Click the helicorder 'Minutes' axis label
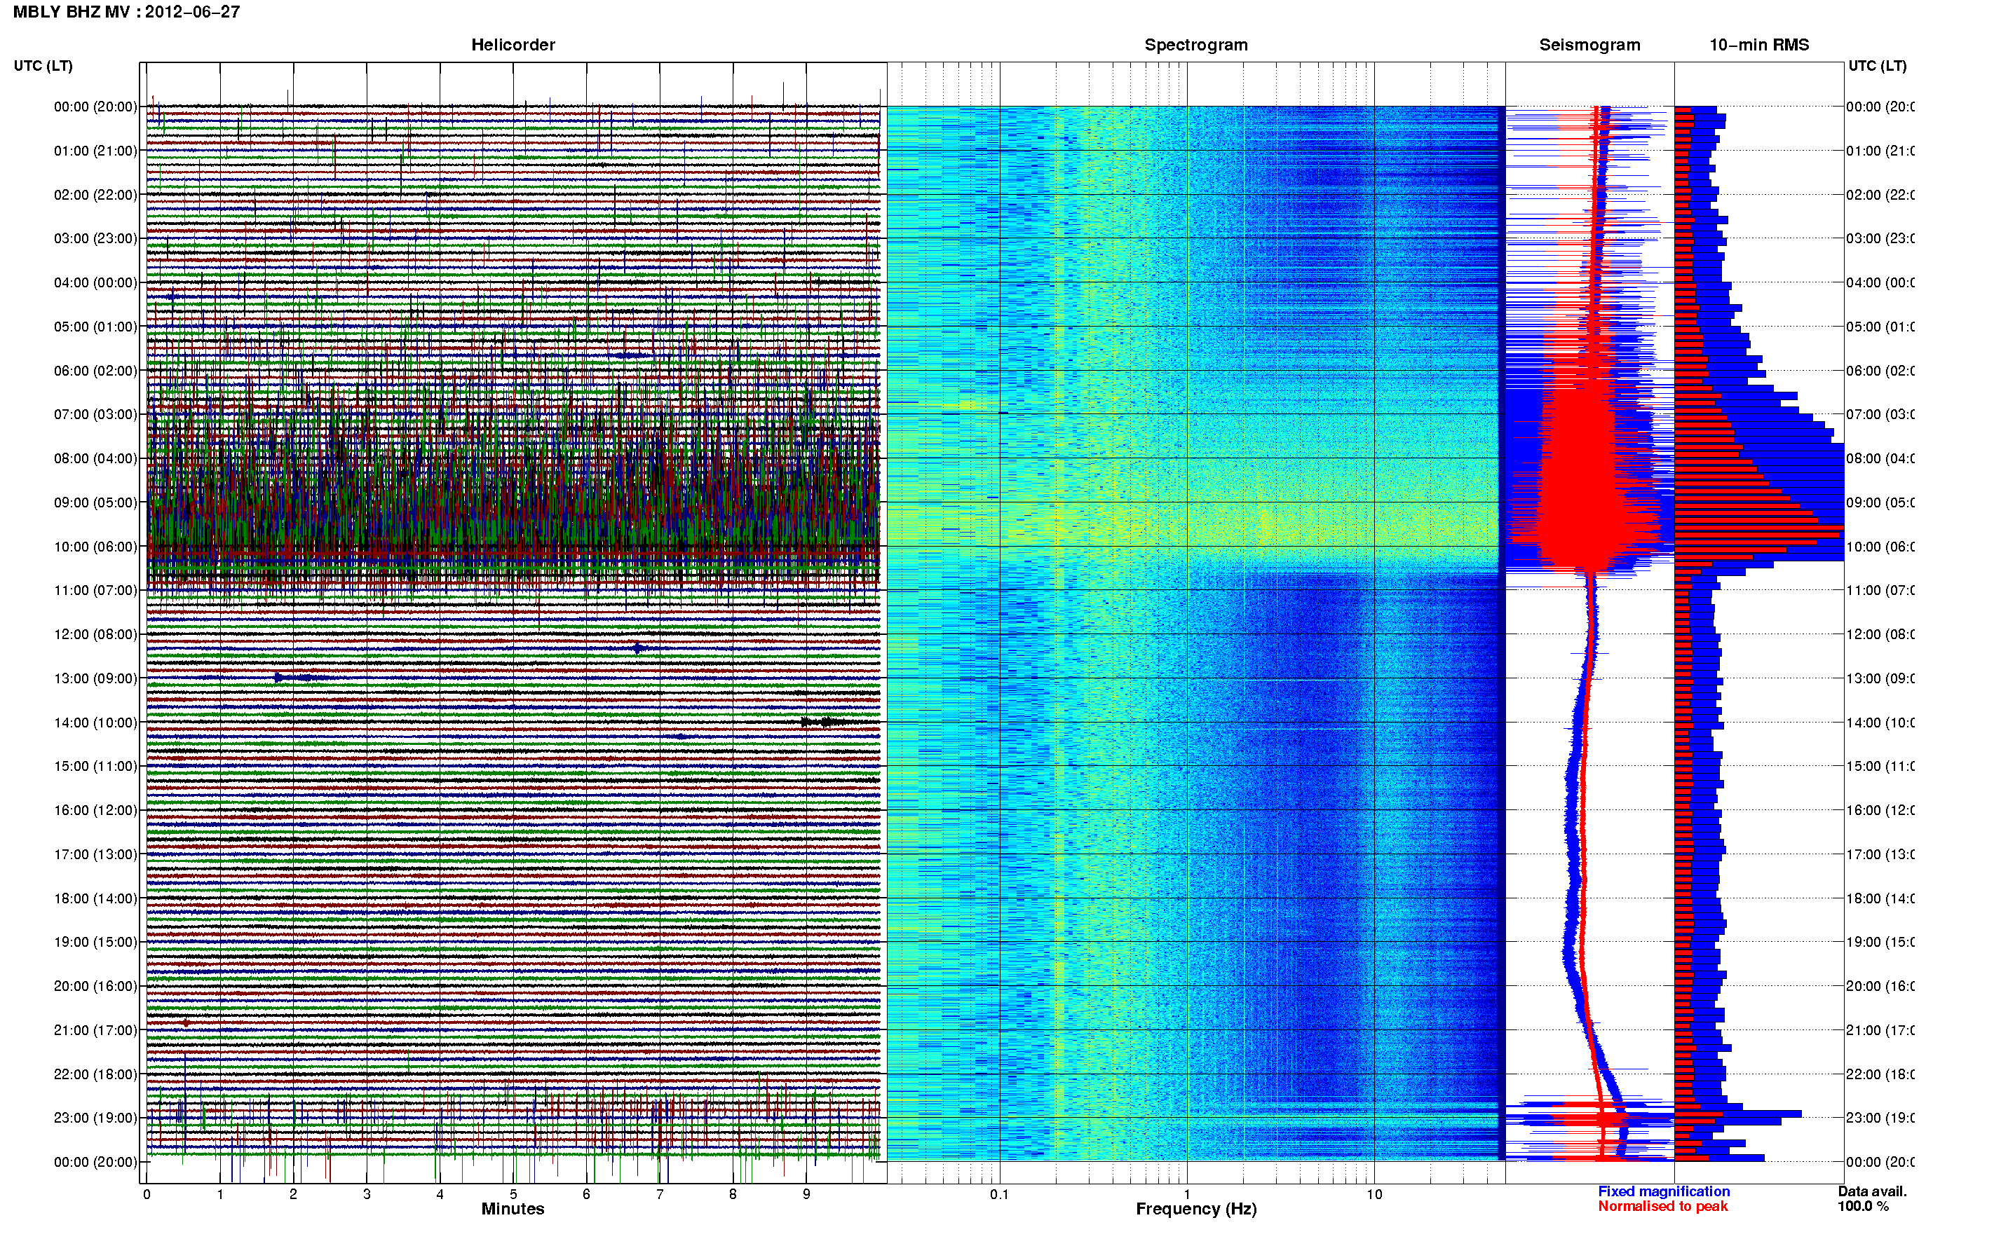 (513, 1209)
